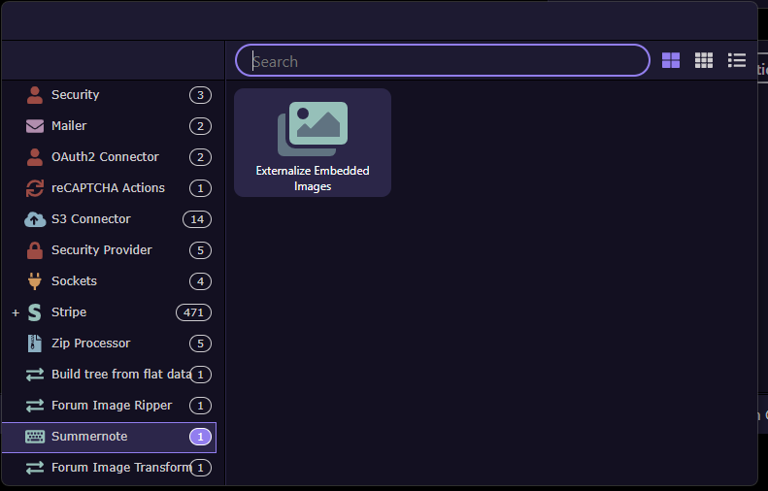Switch to list view layout
The image size is (768, 491).
[x=737, y=61]
